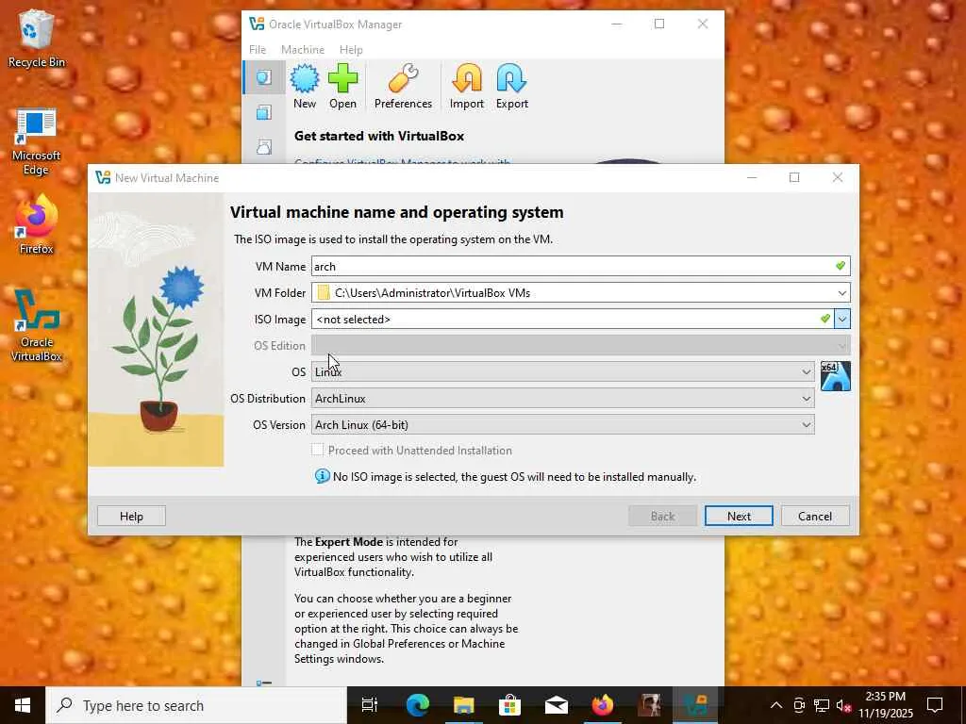Open the OS Version dropdown
The width and height of the screenshot is (966, 724).
[562, 425]
